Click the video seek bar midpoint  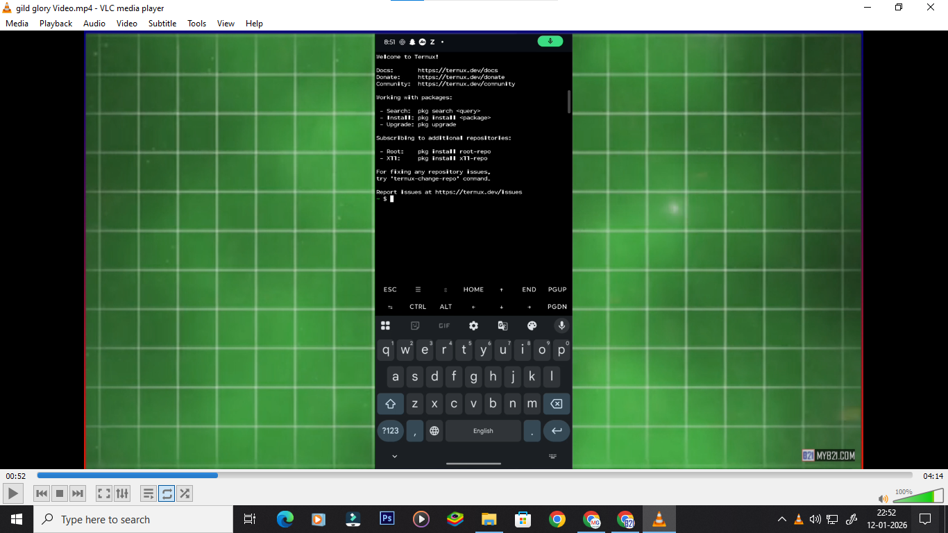point(475,475)
